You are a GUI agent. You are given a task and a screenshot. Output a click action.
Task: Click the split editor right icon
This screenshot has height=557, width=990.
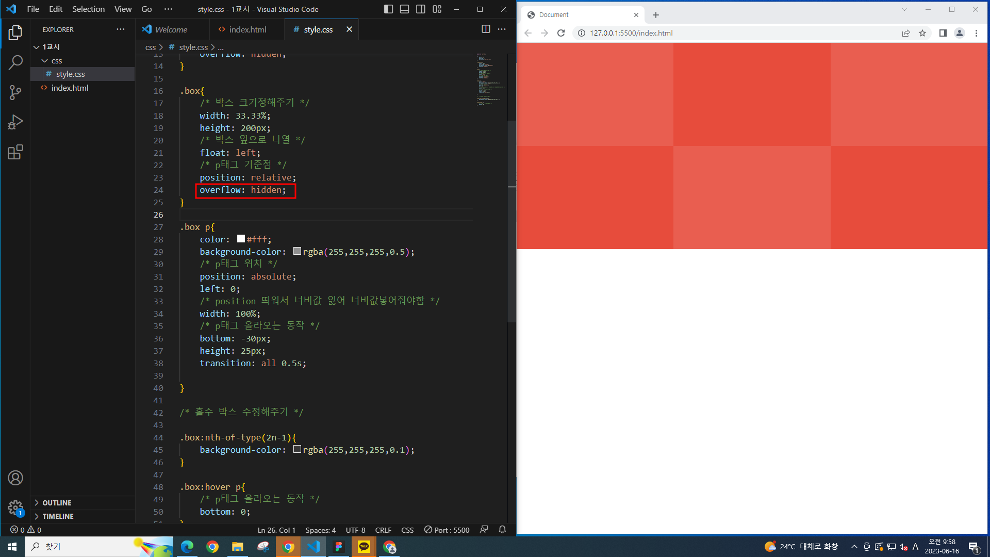pyautogui.click(x=485, y=29)
